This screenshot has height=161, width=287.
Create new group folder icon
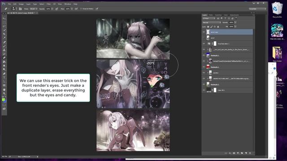[242, 153]
